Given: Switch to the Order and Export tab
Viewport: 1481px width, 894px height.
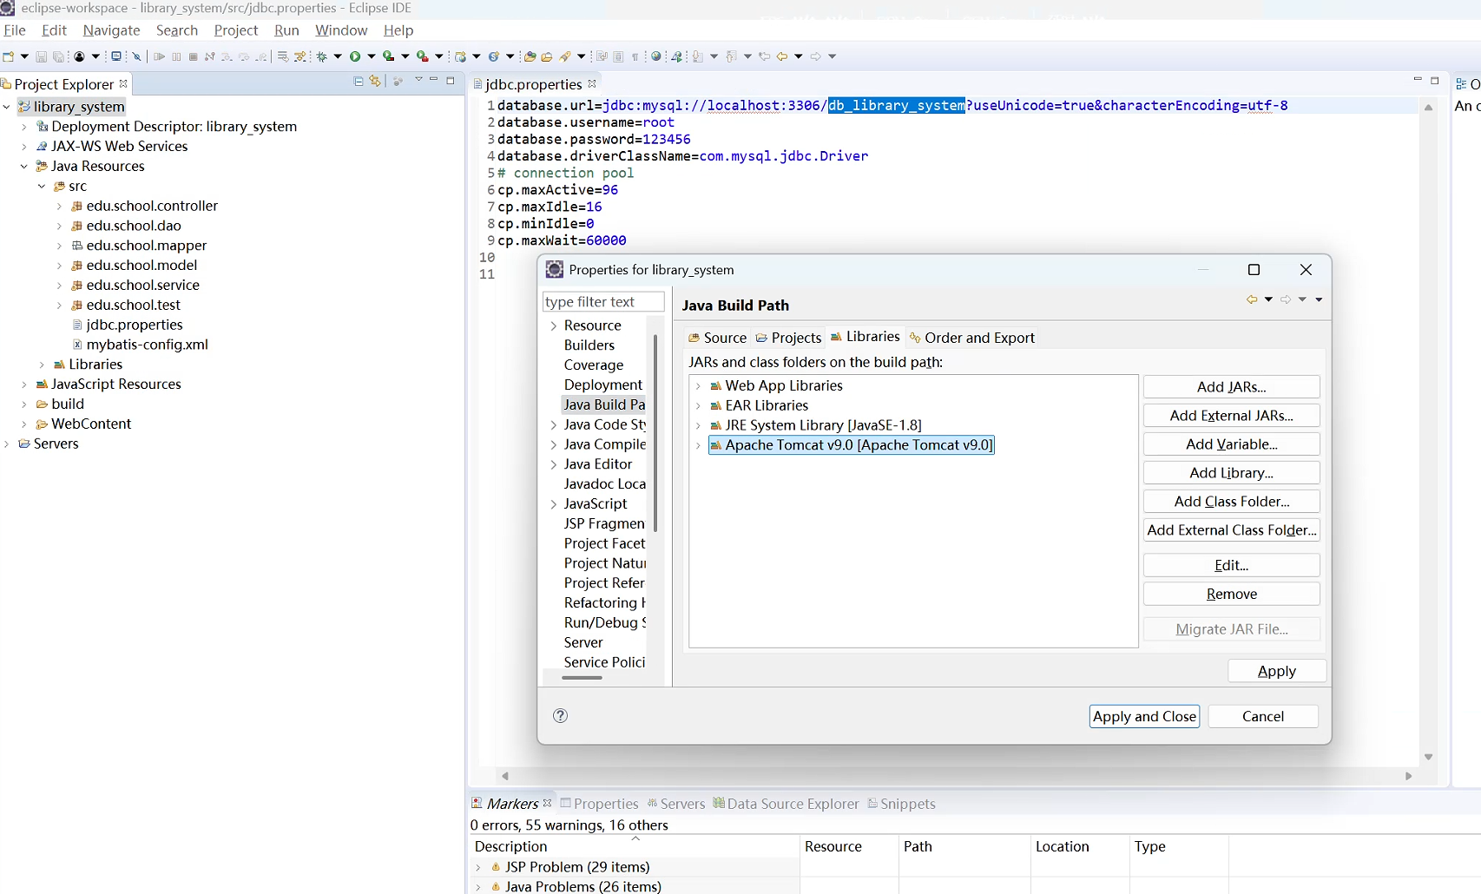Looking at the screenshot, I should 971,338.
